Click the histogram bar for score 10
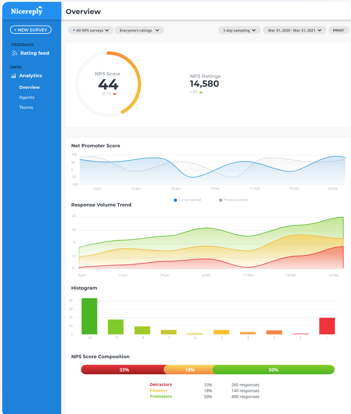 tap(89, 316)
